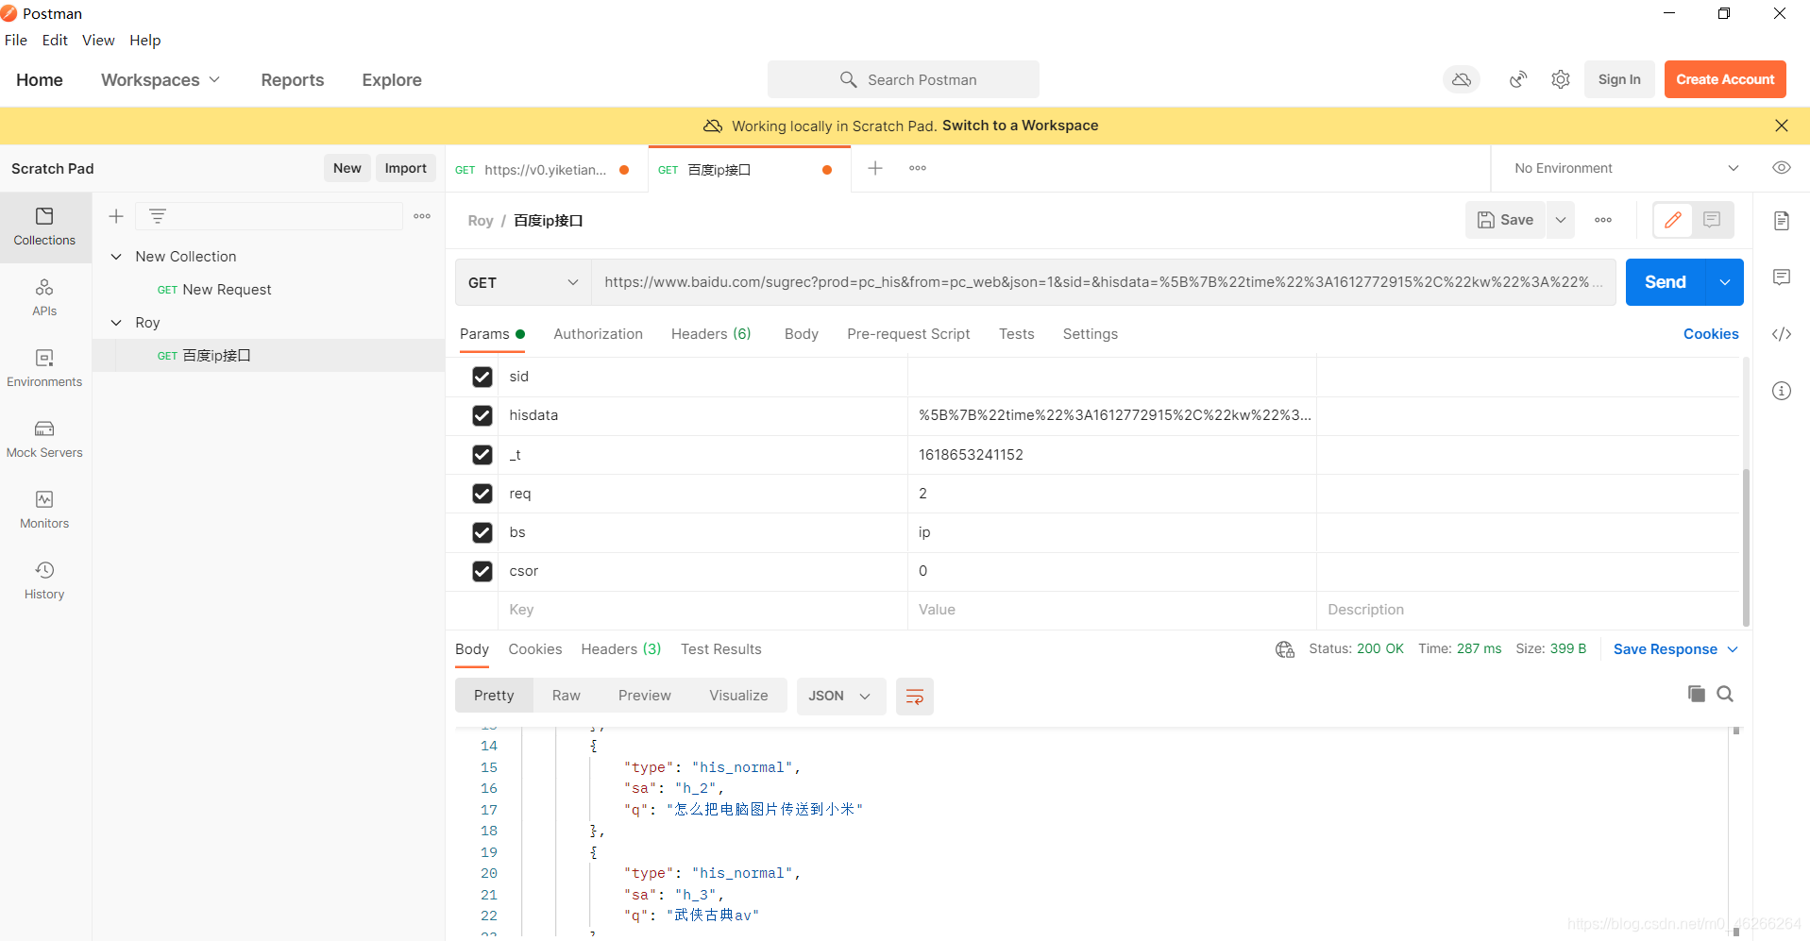Image resolution: width=1810 pixels, height=941 pixels.
Task: Open the Save Response dropdown
Action: [1676, 649]
